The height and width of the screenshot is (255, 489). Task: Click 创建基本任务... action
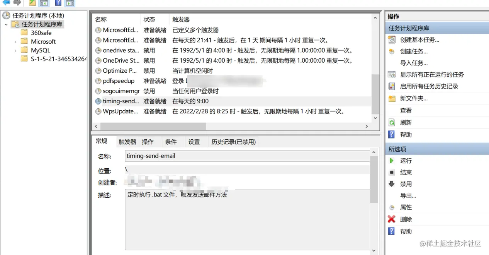click(x=419, y=40)
